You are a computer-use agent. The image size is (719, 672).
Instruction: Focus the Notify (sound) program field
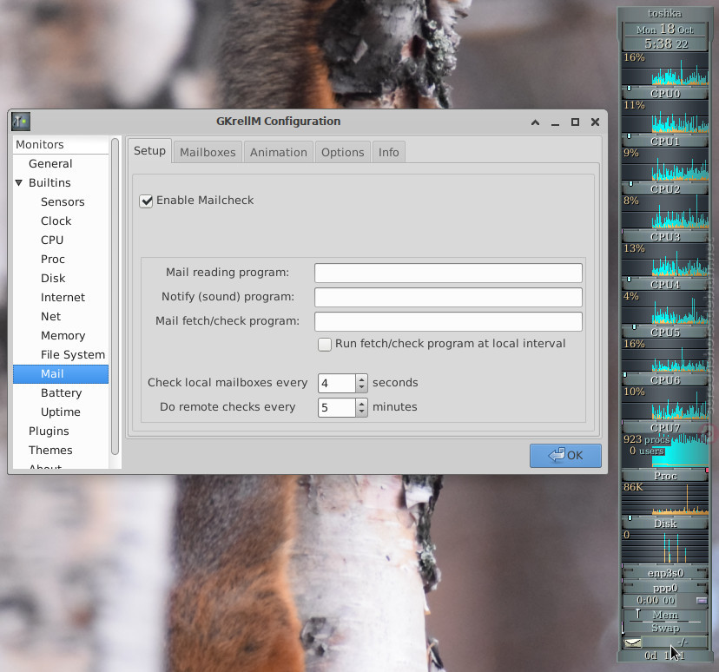(x=448, y=297)
